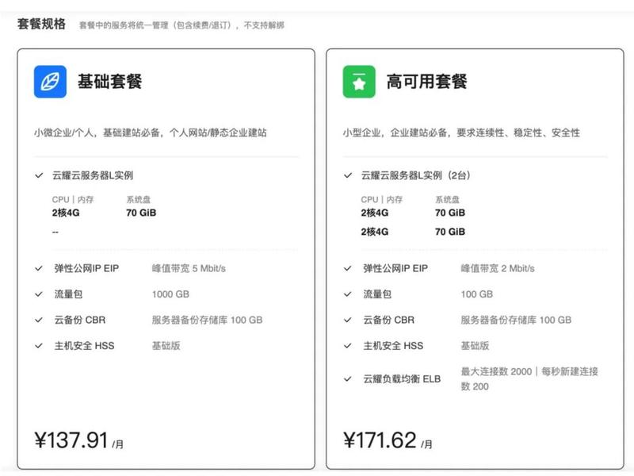Click description 小微企业/个人，基础建站必备

(x=151, y=132)
